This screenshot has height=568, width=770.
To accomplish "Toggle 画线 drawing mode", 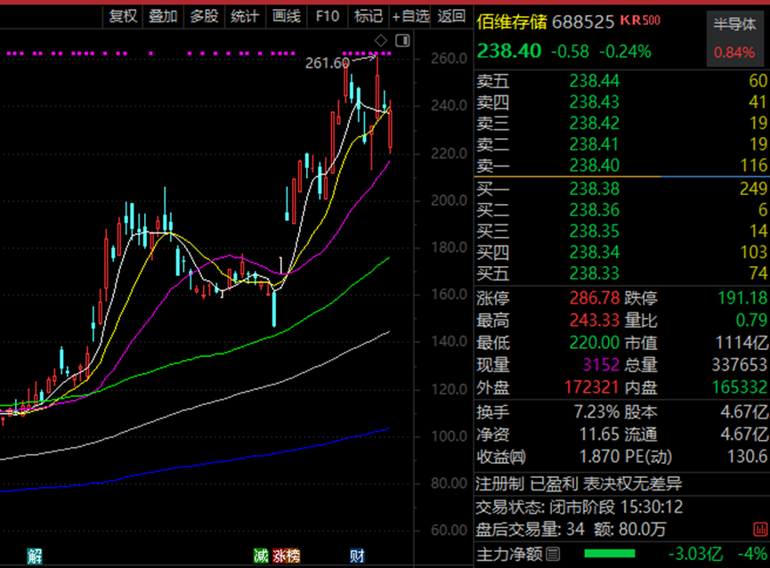I will 285,15.
